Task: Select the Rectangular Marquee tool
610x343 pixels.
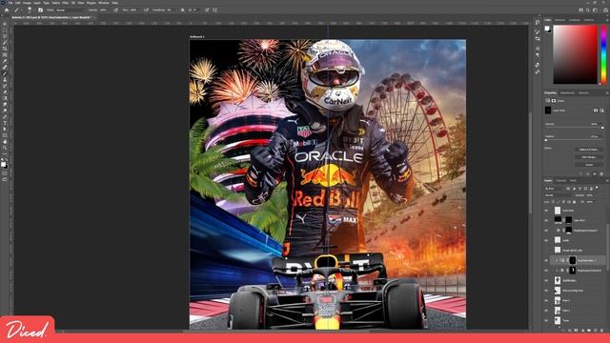Action: click(5, 30)
